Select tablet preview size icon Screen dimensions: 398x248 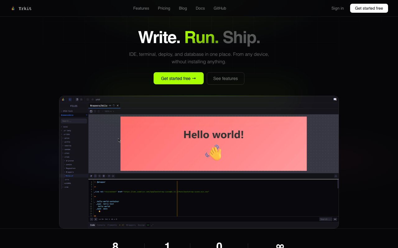95,111
